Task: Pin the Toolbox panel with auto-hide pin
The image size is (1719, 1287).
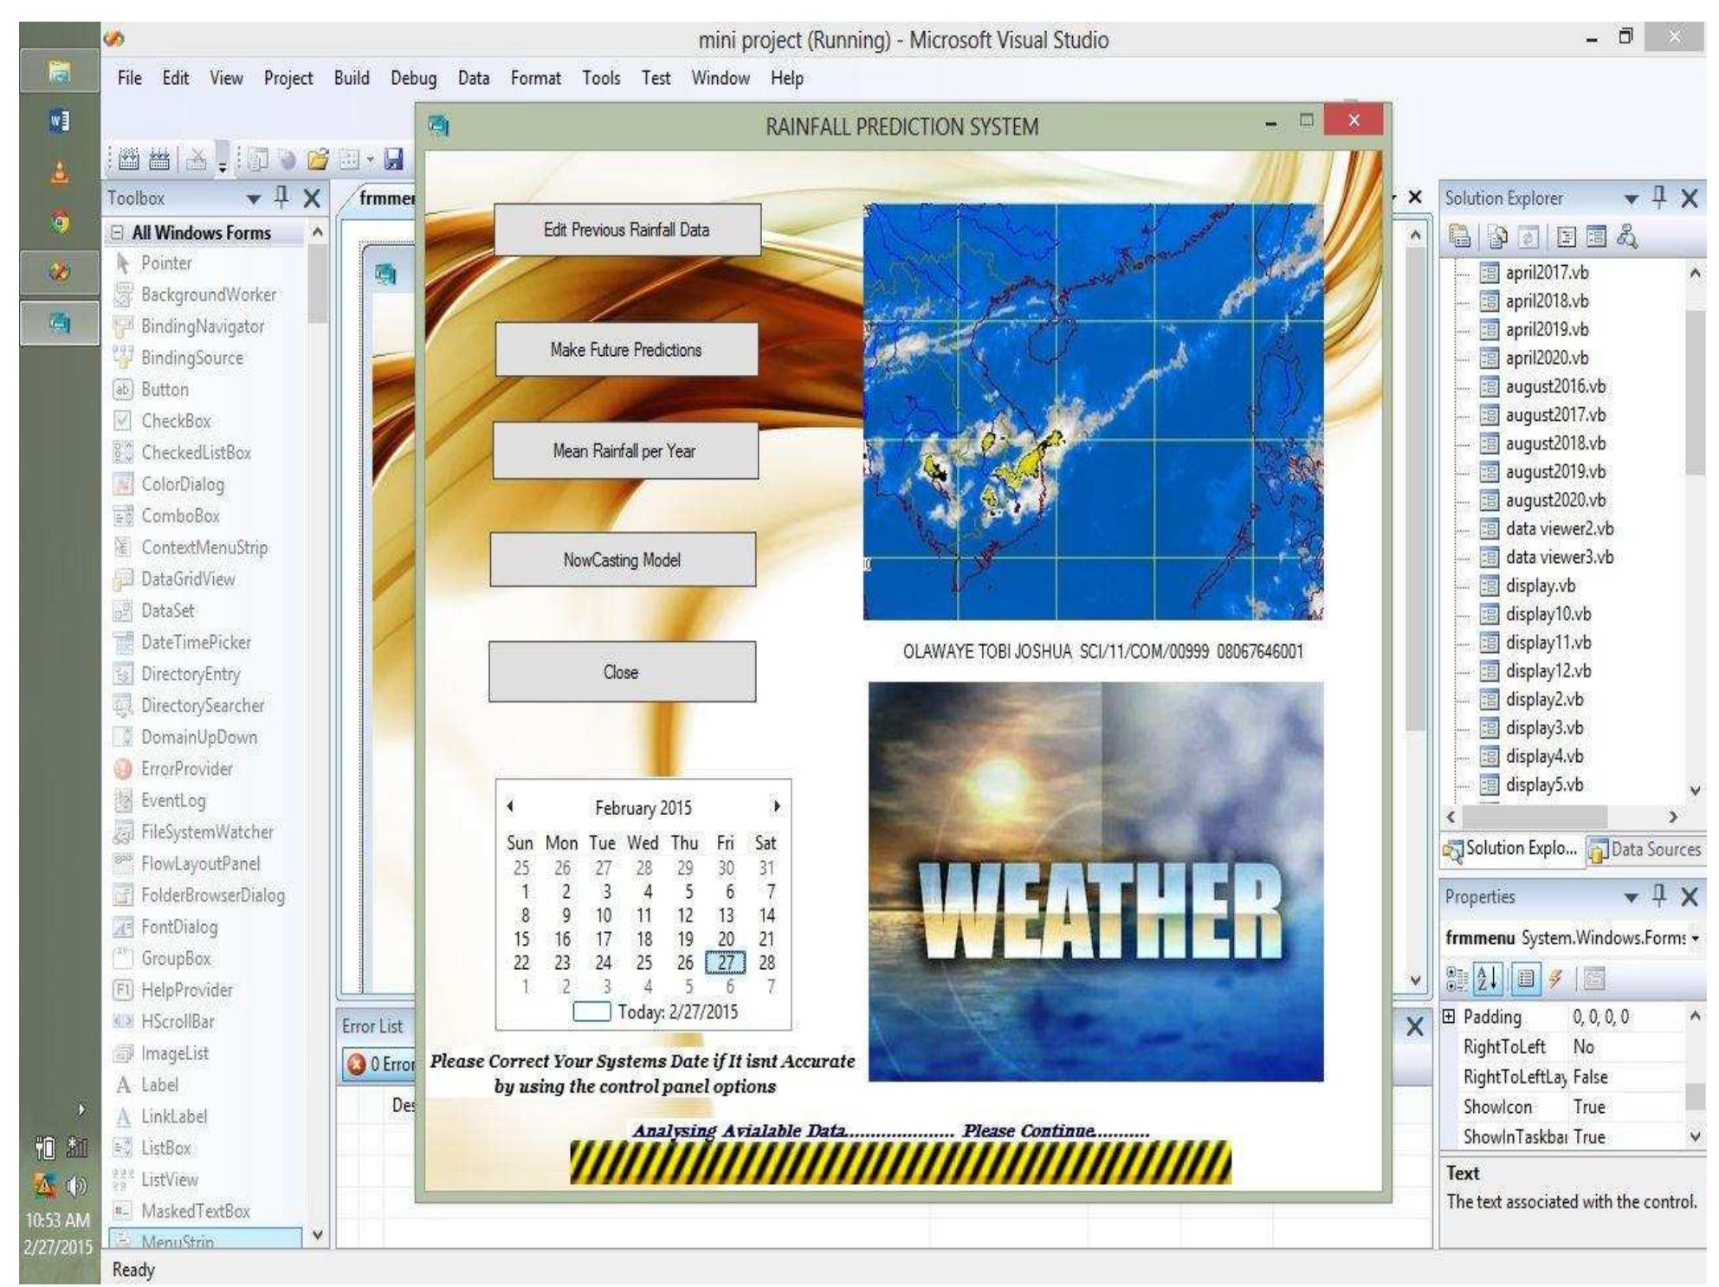Action: 281,197
